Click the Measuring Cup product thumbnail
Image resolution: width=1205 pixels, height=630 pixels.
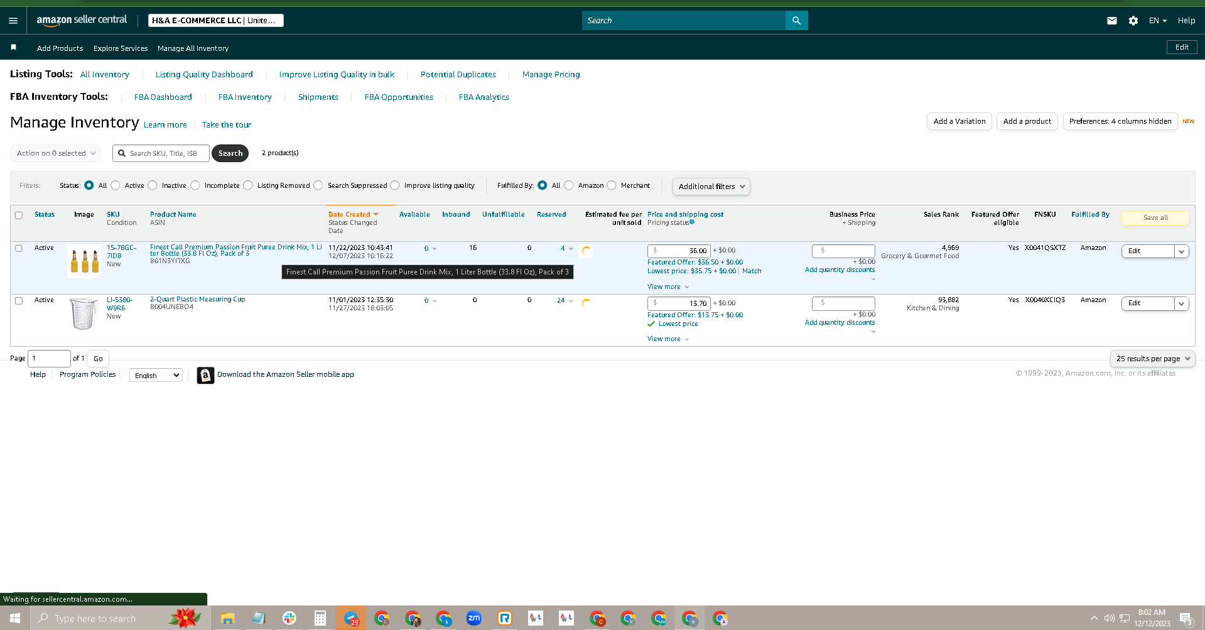point(84,313)
